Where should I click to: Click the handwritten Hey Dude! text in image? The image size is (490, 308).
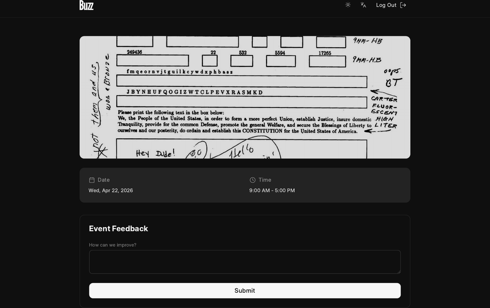pyautogui.click(x=156, y=153)
